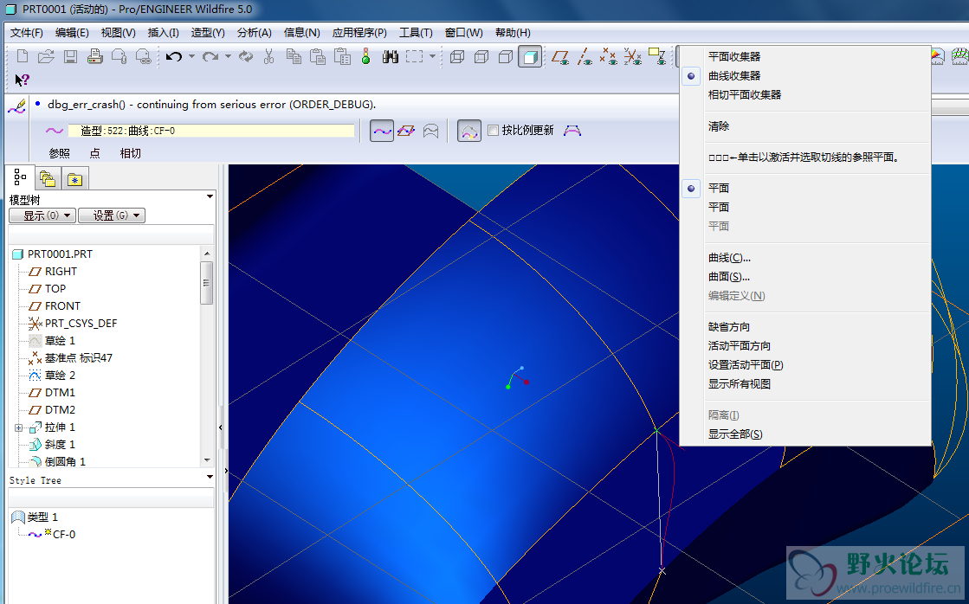Open the 造型(Y) menu

click(x=208, y=33)
